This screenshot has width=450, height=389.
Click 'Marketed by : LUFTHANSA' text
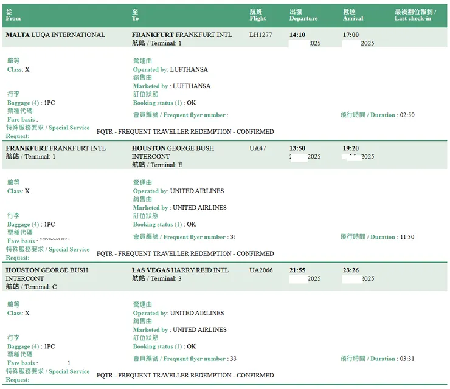point(171,86)
